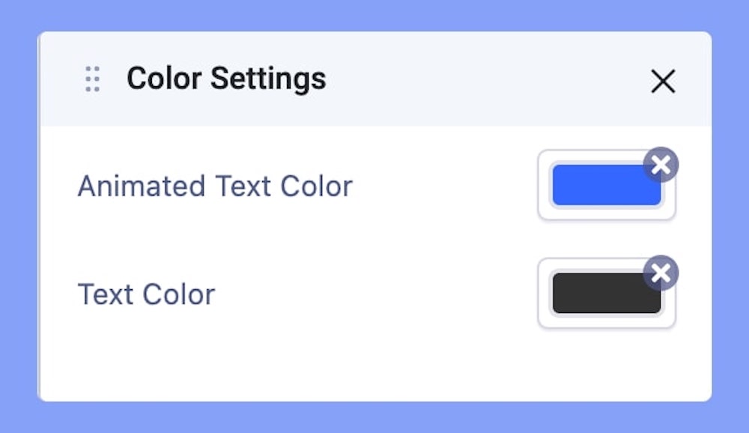The height and width of the screenshot is (433, 749).
Task: Click the gray left edge of panel
Action: tap(38, 225)
